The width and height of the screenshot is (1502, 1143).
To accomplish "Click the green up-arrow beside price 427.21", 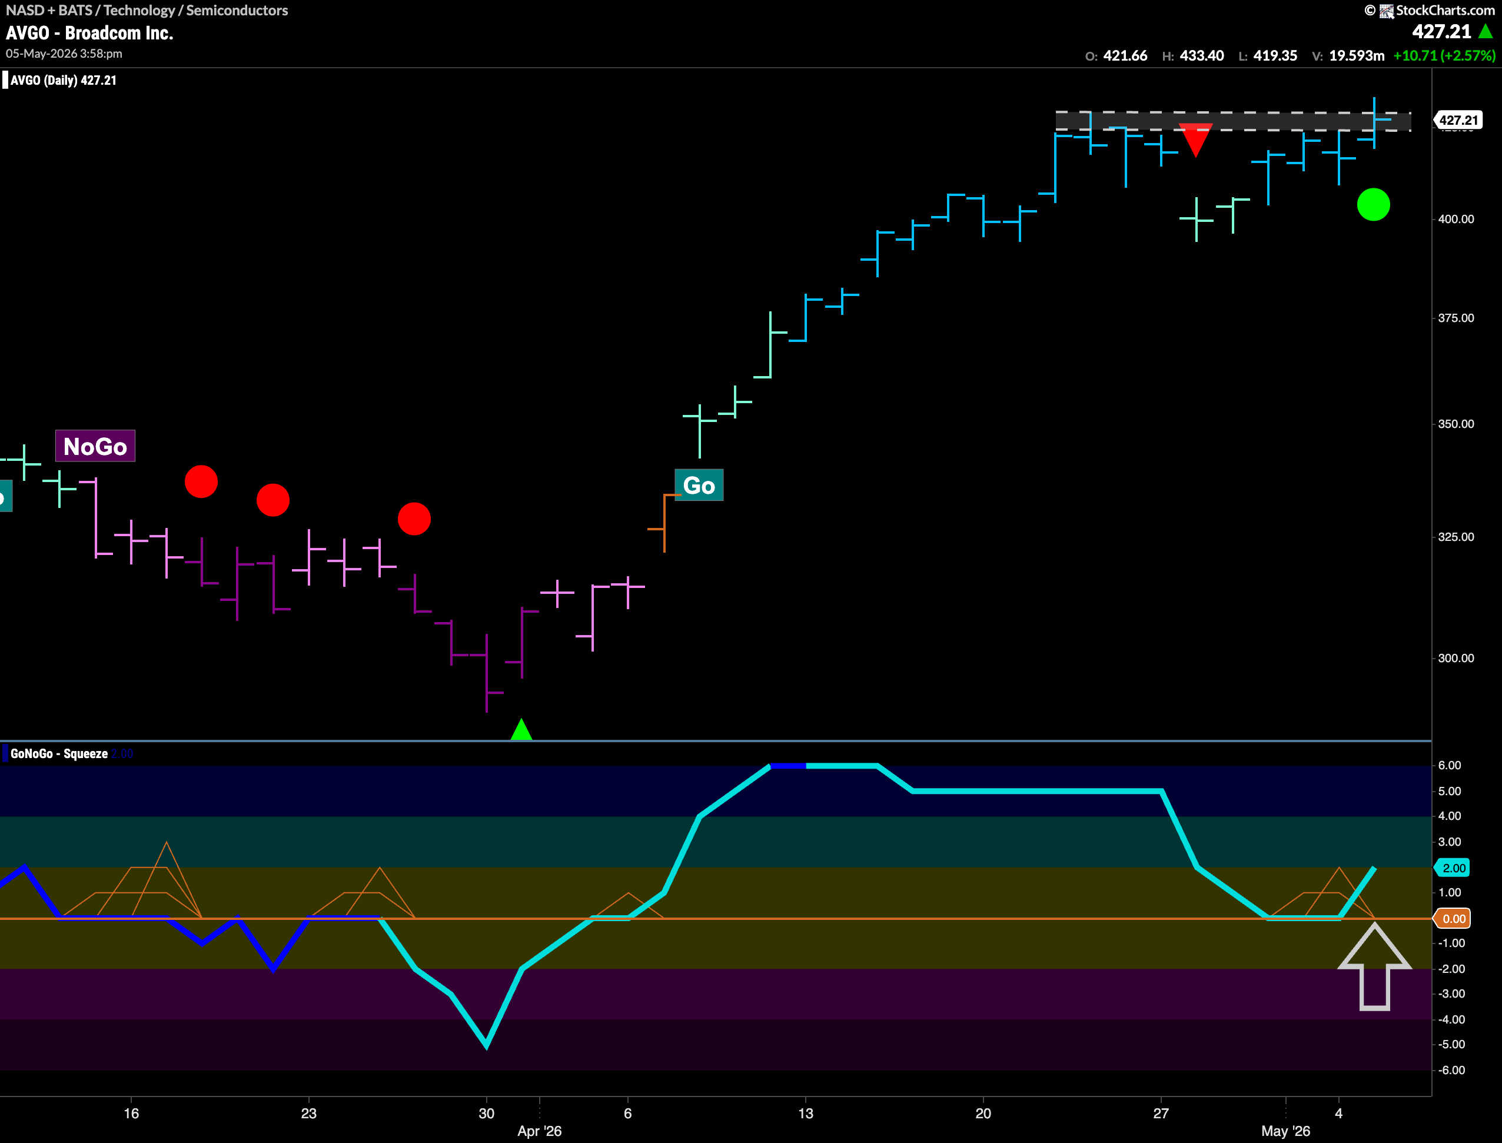I will (x=1486, y=31).
